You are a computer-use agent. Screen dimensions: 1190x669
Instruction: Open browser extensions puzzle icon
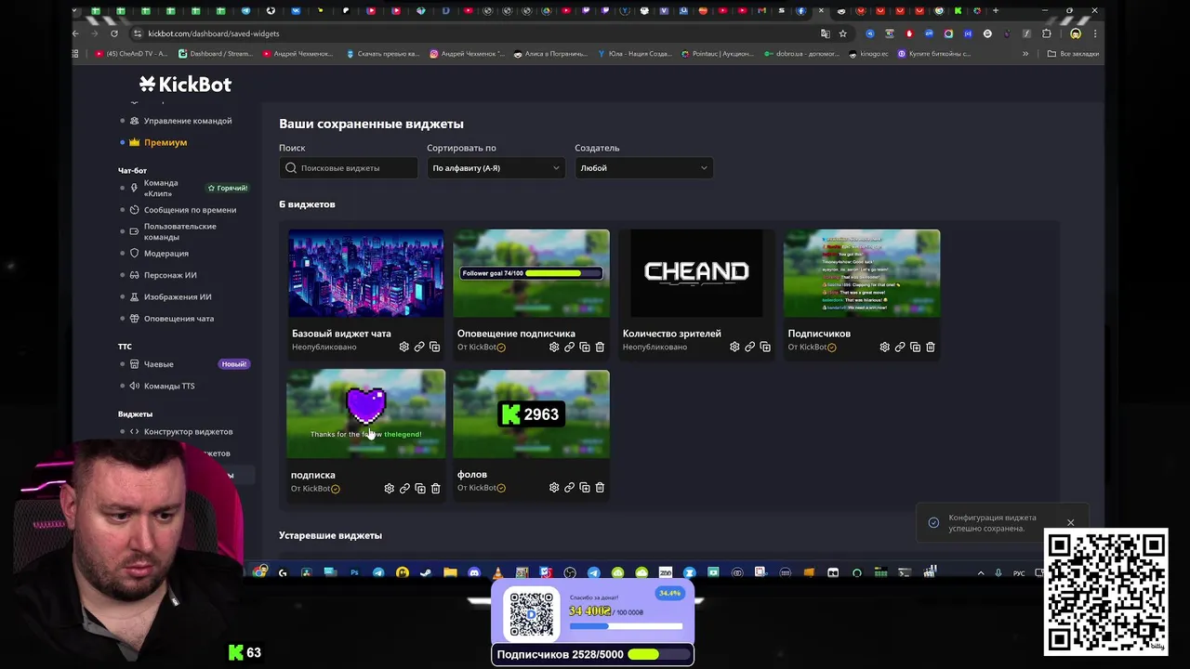tap(1046, 33)
